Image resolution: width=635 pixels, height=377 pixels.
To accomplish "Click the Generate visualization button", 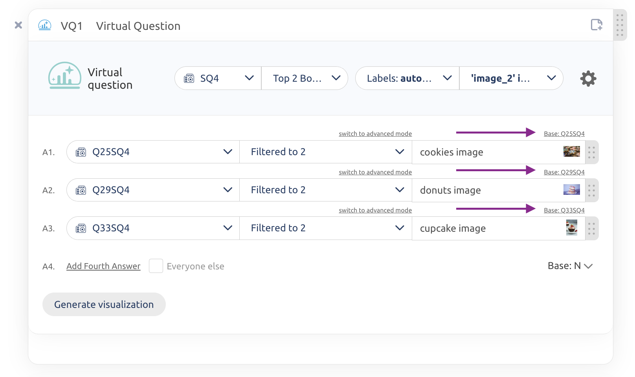I will pyautogui.click(x=104, y=304).
